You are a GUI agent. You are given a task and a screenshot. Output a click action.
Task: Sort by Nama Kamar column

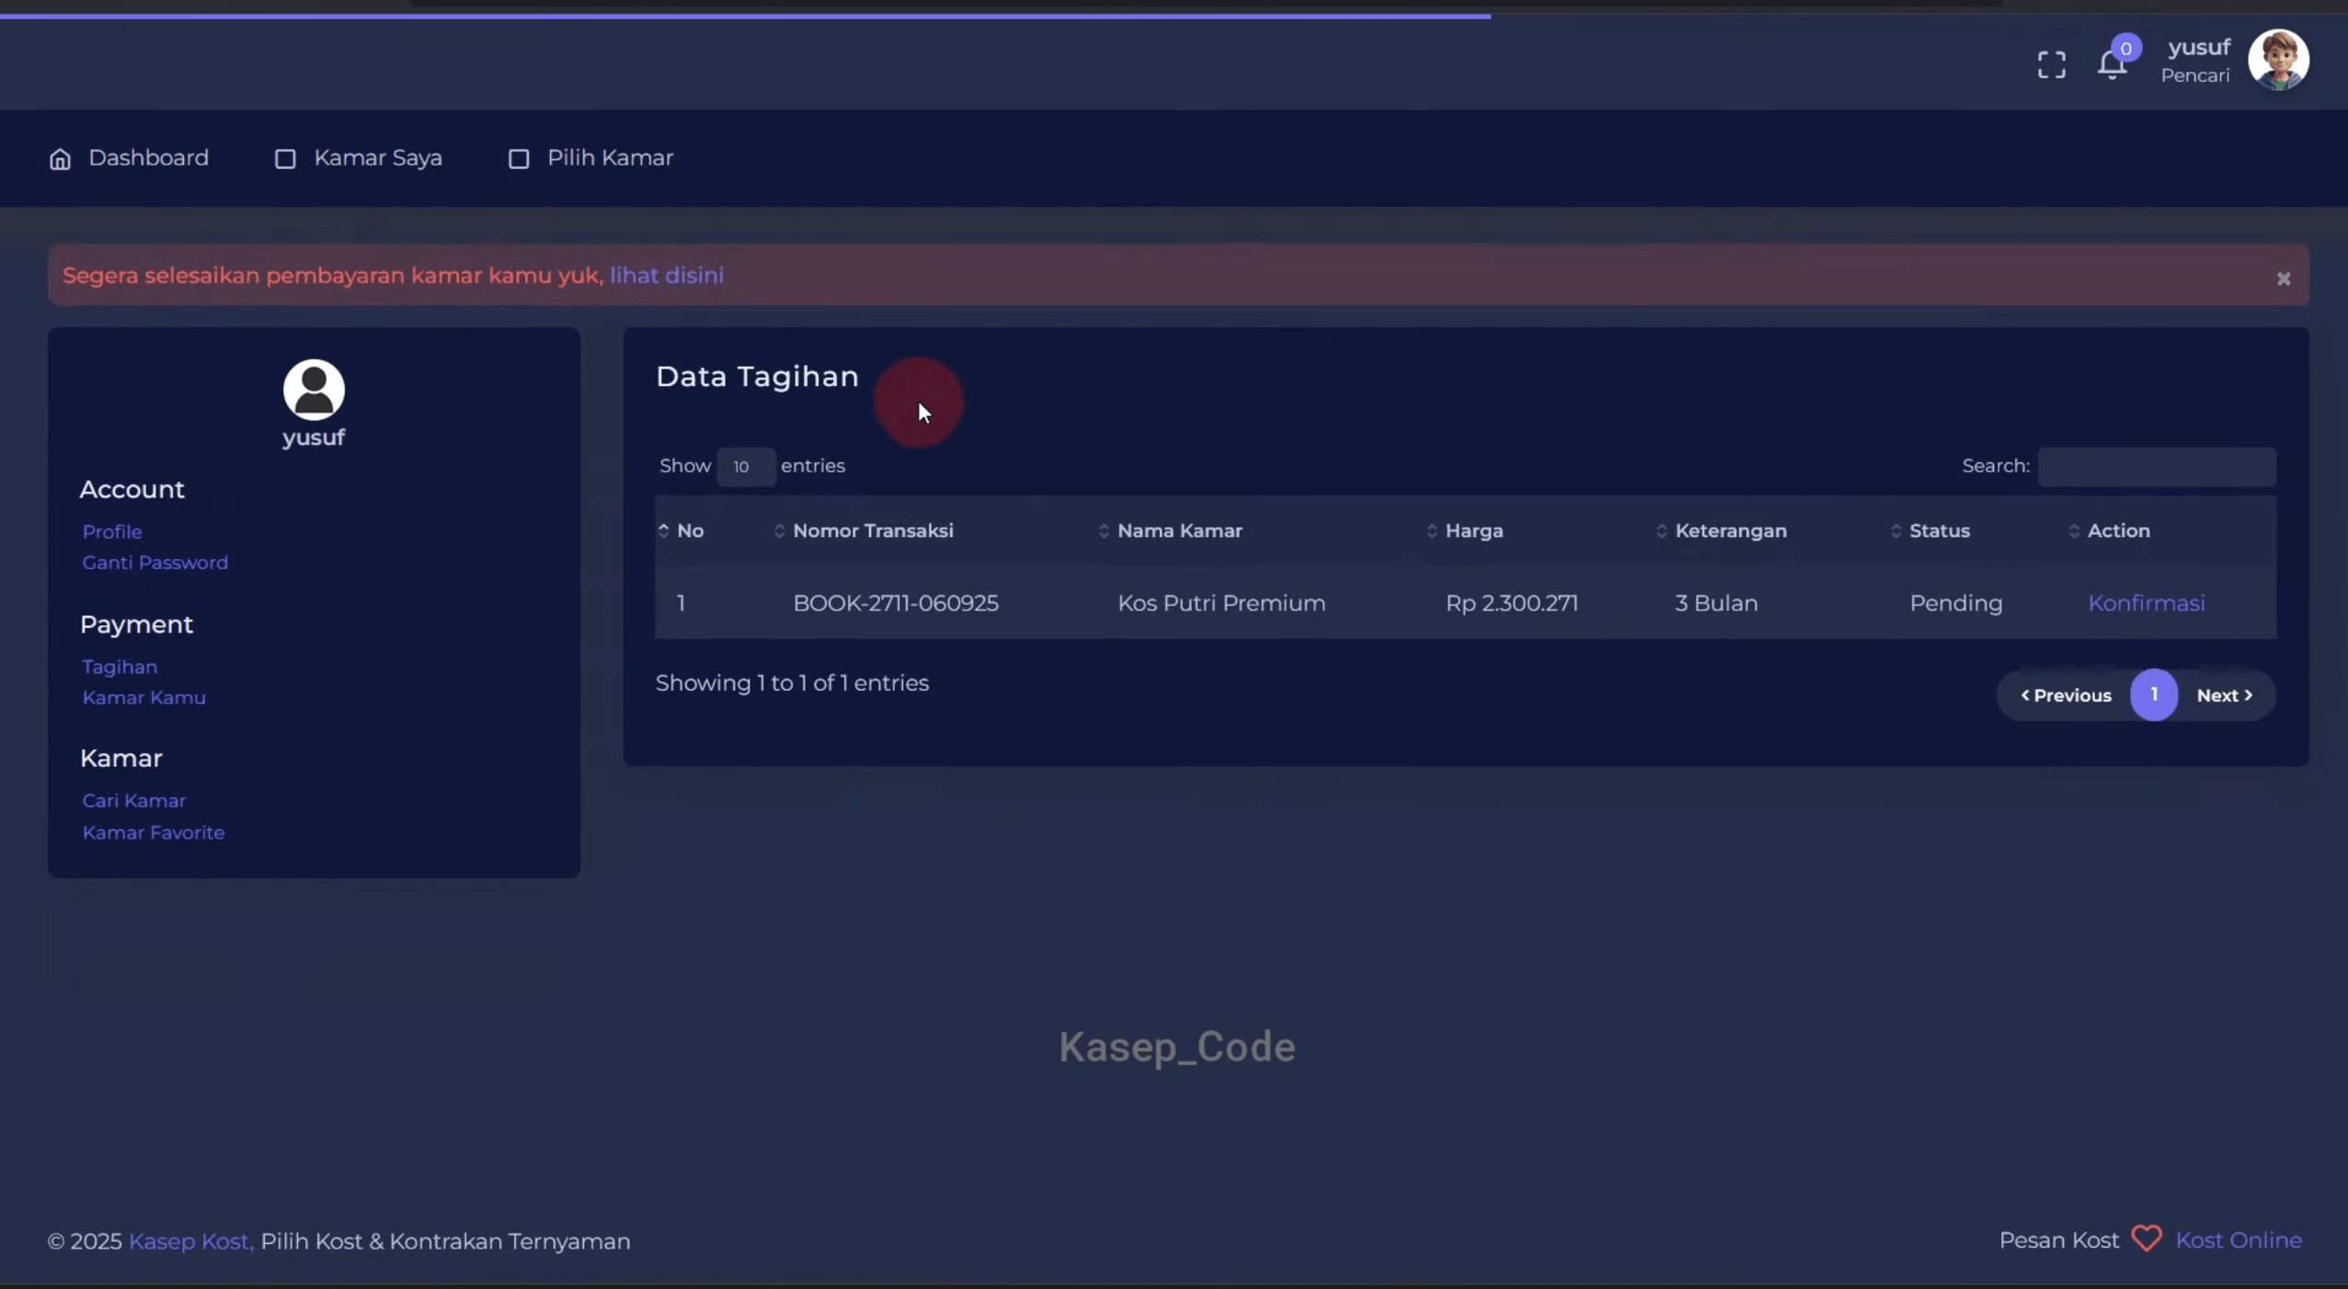pos(1179,530)
